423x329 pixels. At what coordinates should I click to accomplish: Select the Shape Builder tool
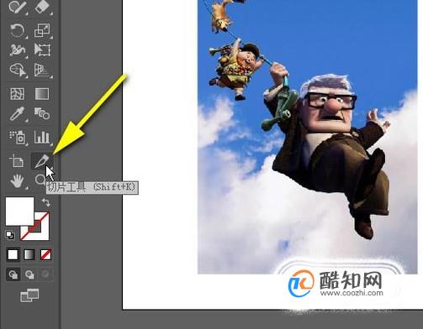[x=18, y=70]
